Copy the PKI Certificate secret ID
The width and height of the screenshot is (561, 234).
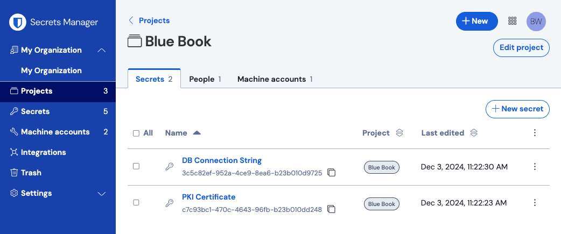[x=332, y=209]
